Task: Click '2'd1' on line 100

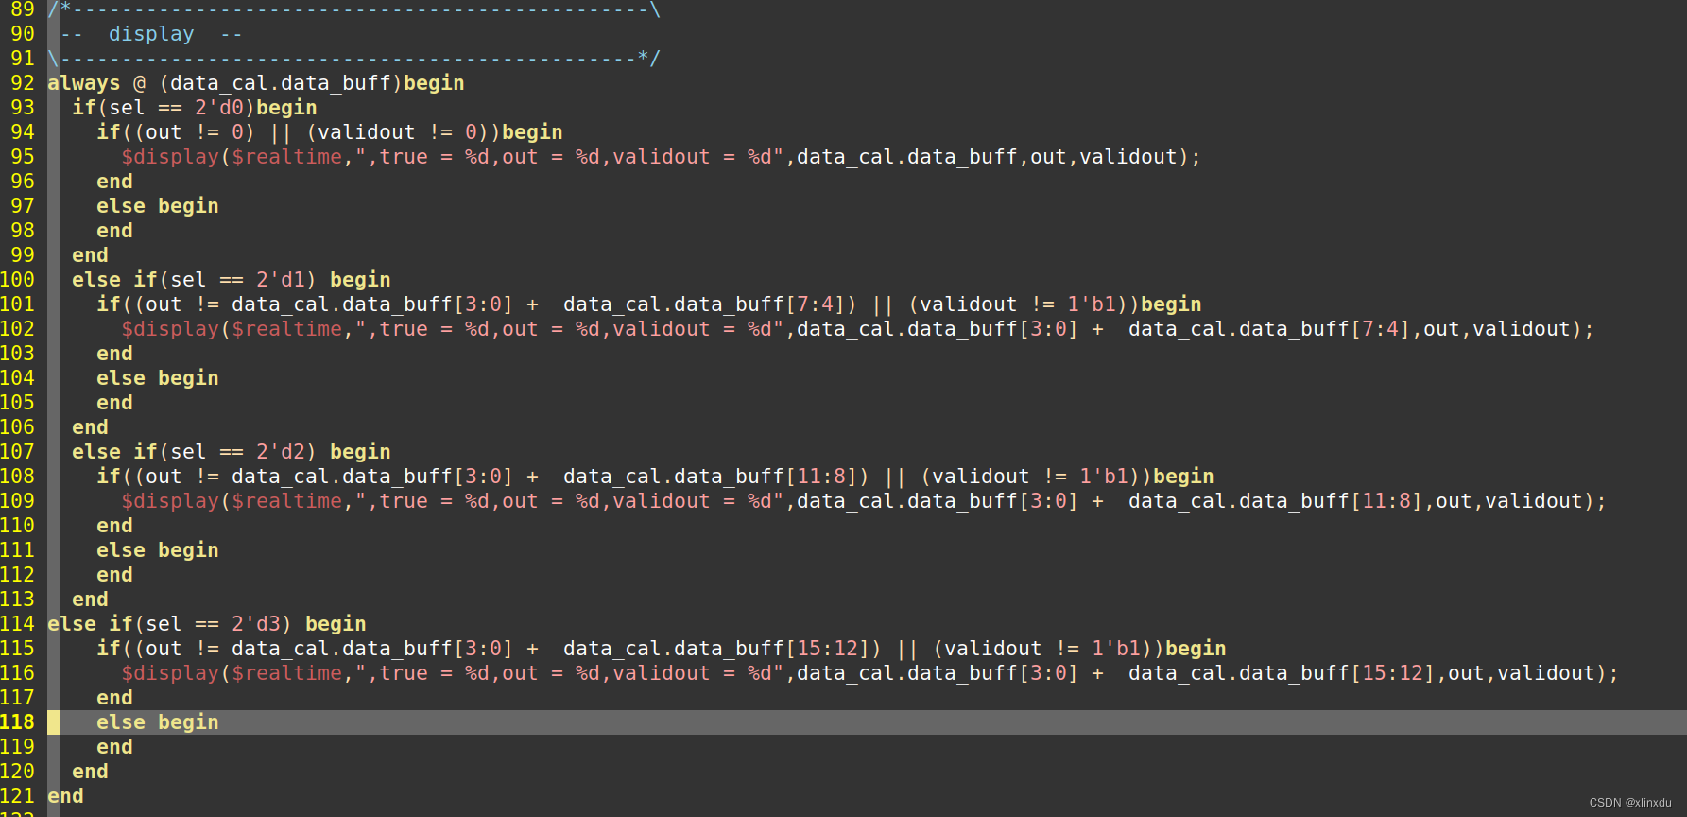Action: tap(281, 280)
